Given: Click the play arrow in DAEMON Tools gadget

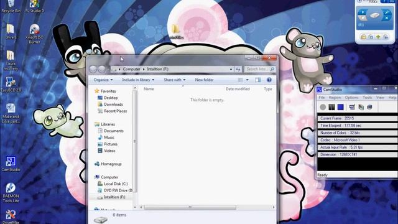Looking at the screenshot, I should (363, 12).
